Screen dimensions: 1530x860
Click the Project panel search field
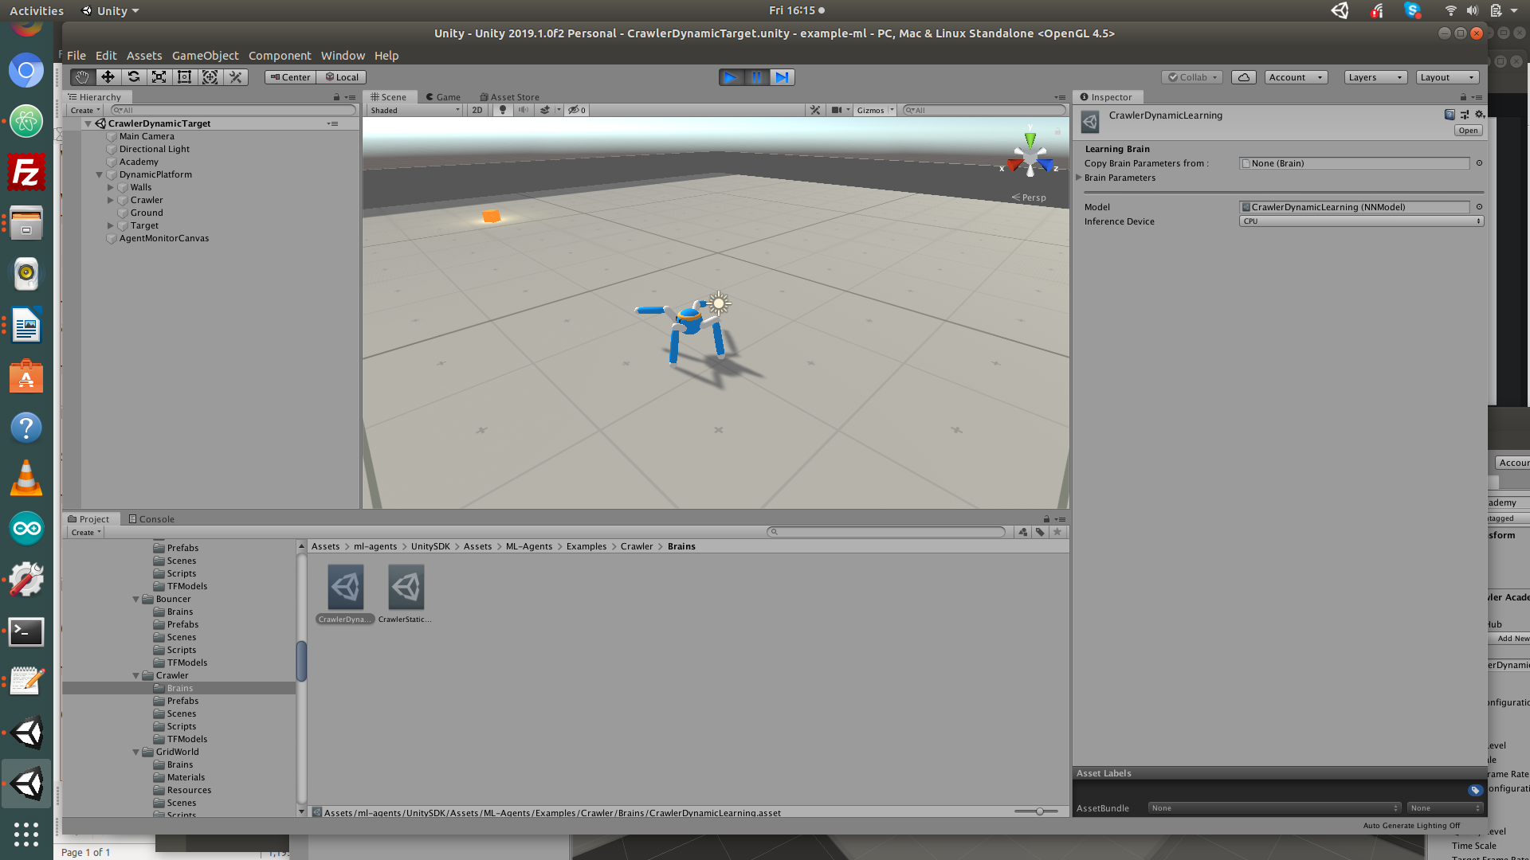pyautogui.click(x=886, y=532)
